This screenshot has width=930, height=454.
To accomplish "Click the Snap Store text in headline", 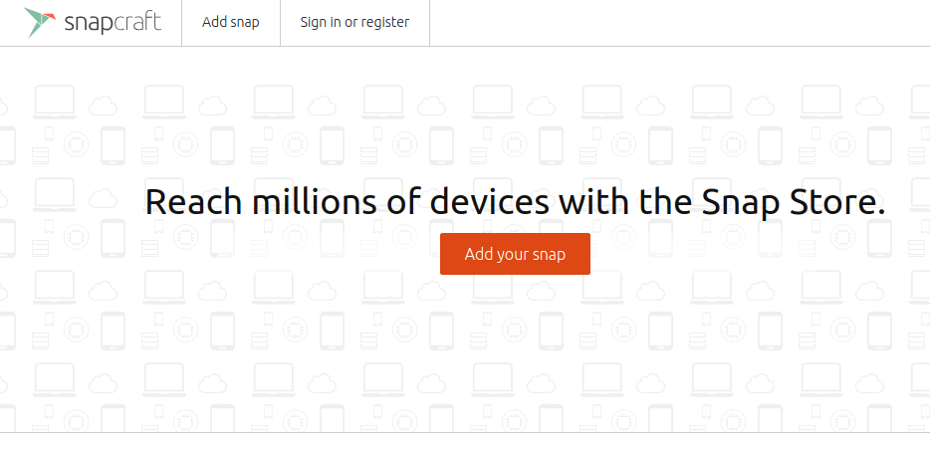I will coord(794,203).
